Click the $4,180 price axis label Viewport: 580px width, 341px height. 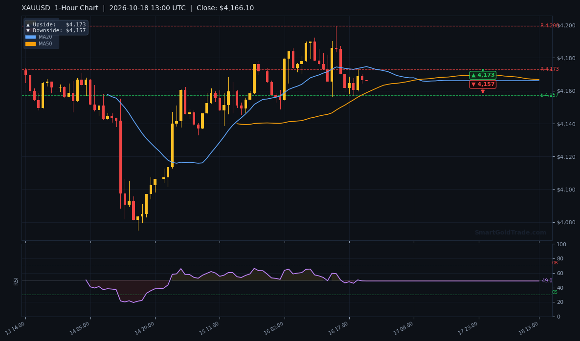click(566, 58)
